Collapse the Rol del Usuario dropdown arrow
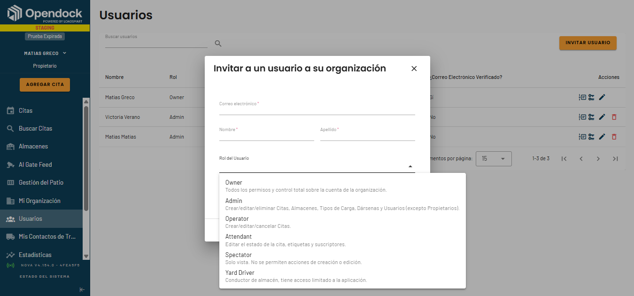 (410, 166)
